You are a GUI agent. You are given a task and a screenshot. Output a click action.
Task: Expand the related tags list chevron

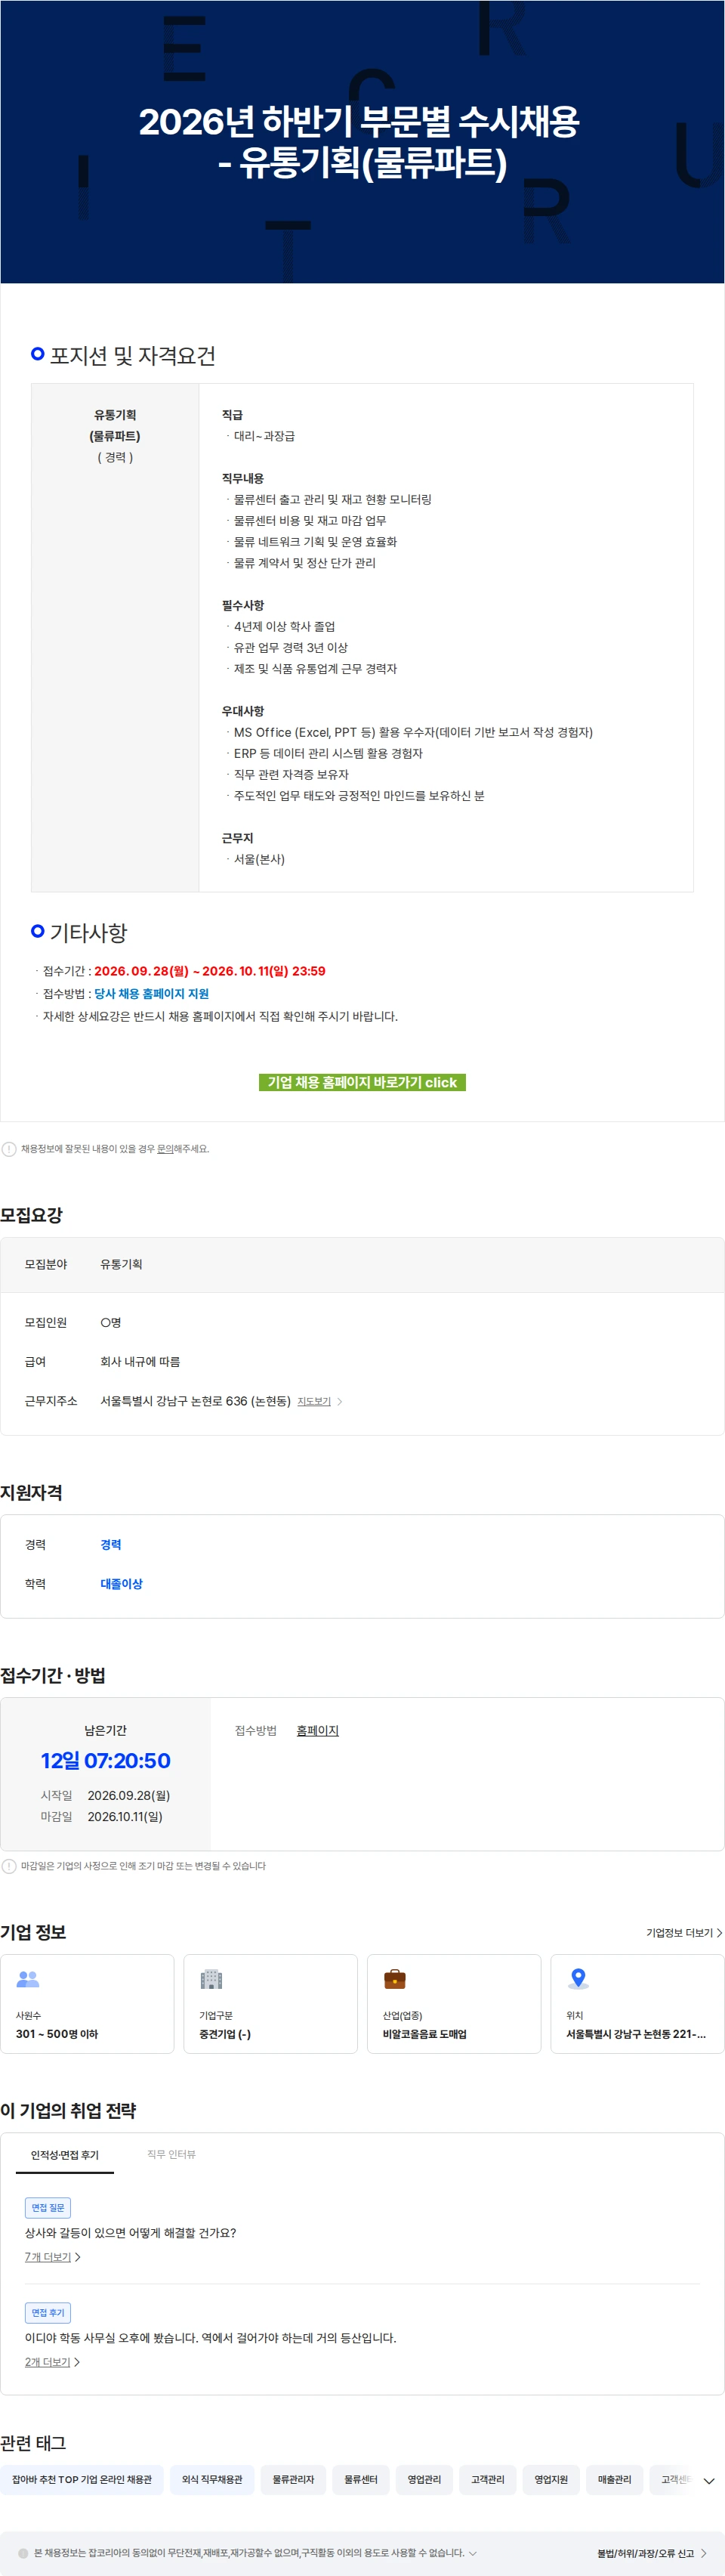click(709, 2481)
